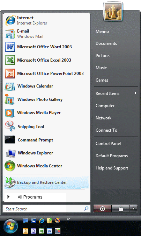The width and height of the screenshot is (141, 236).
Task: Click Switch between windows in Quick Launch
Action: coord(33,221)
